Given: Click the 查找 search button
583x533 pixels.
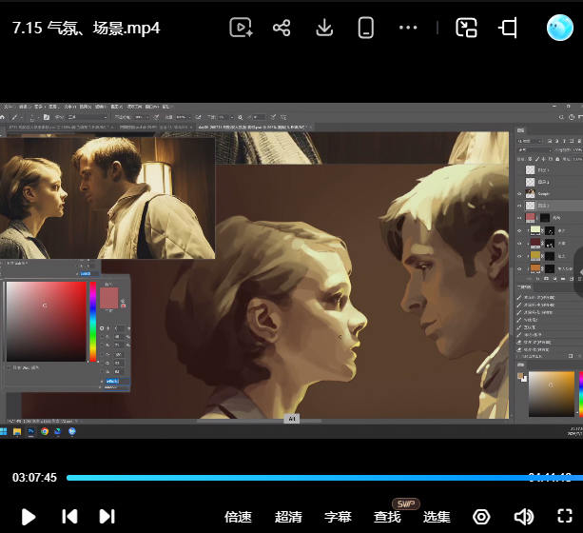Looking at the screenshot, I should 387,517.
